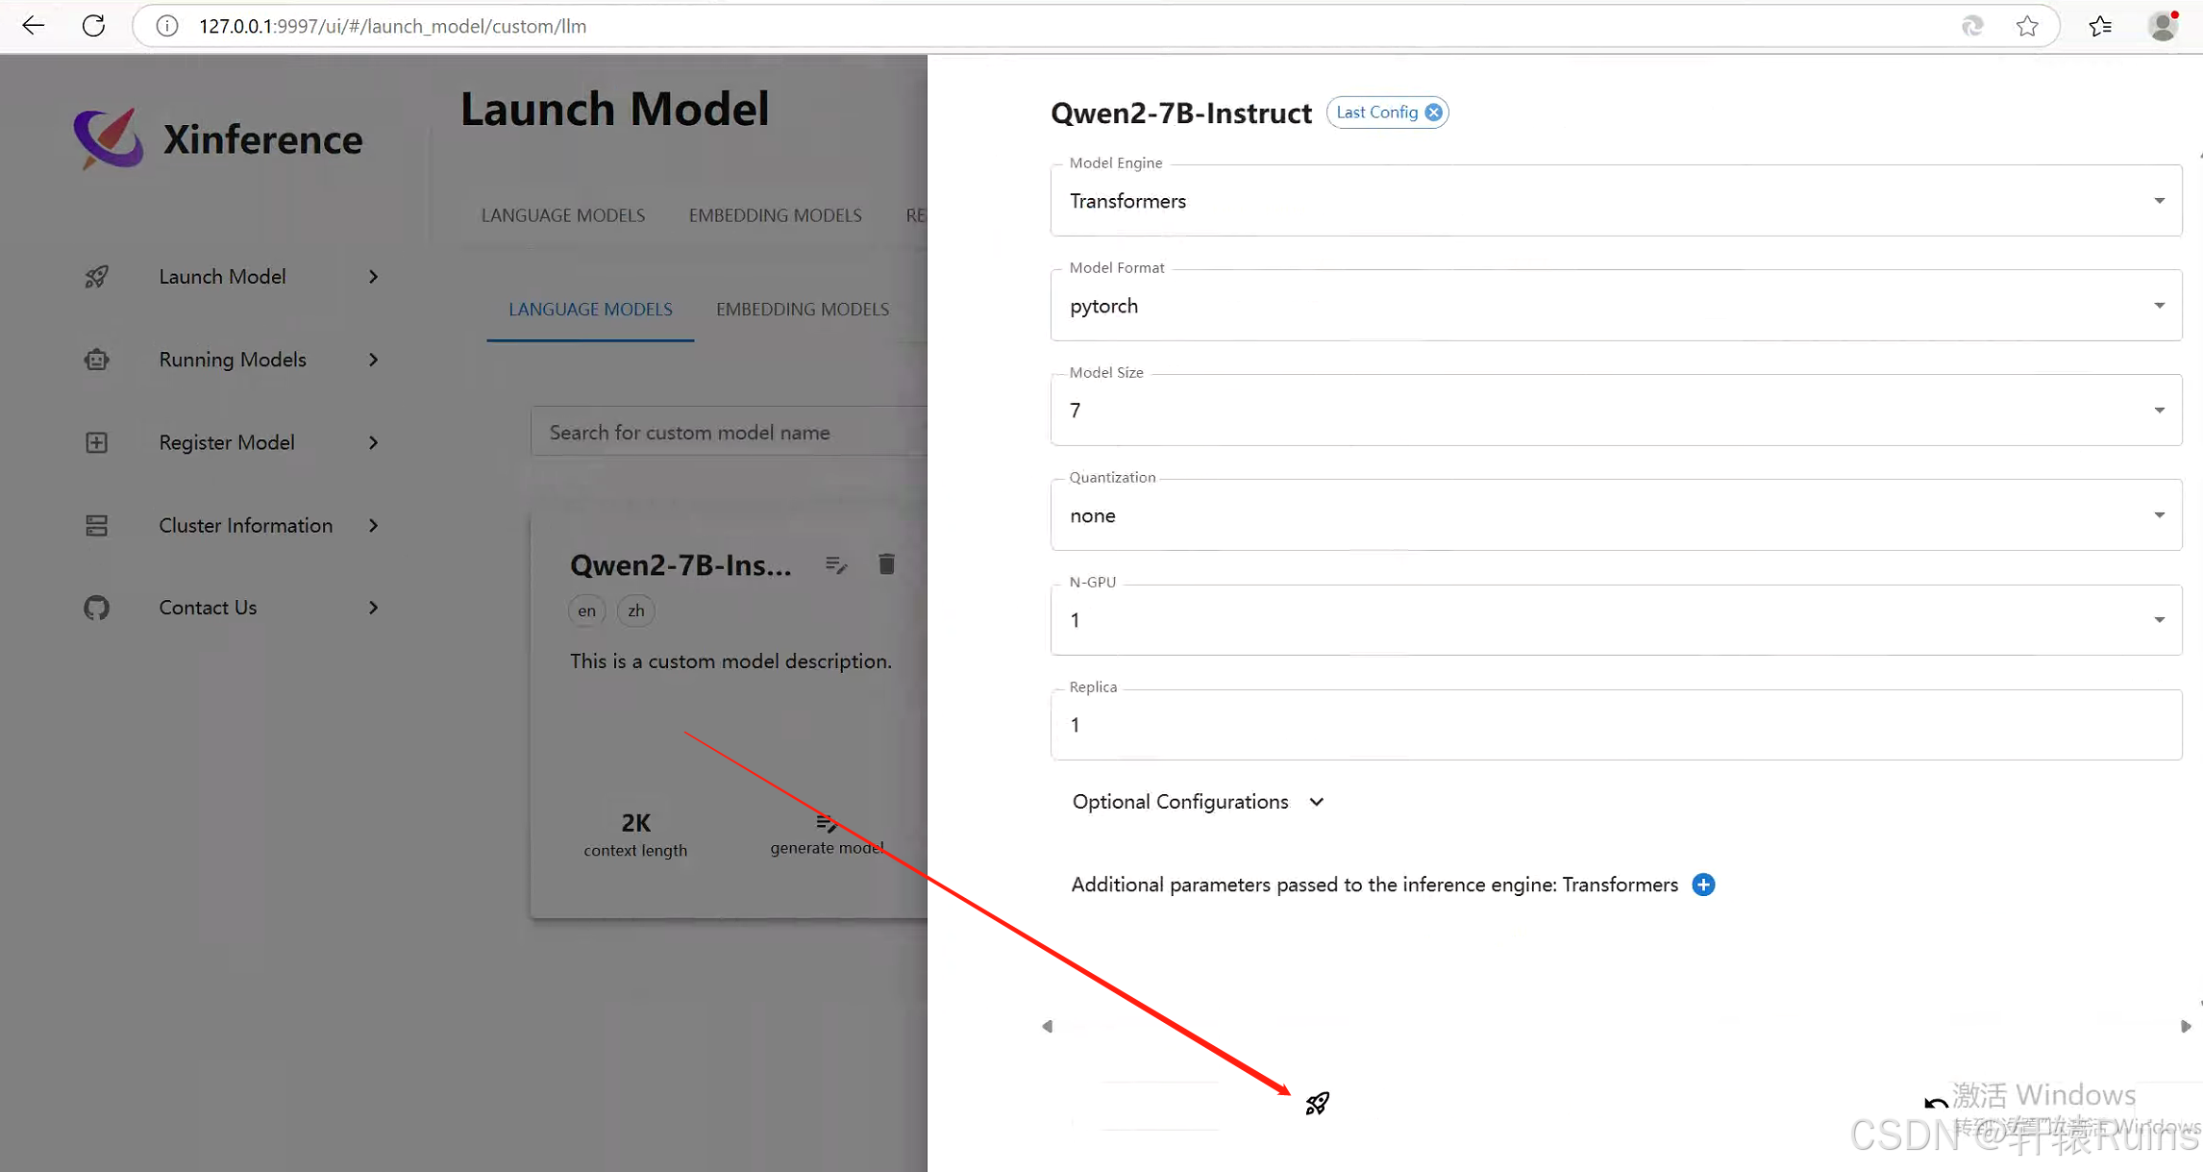Click the Cluster Information server icon
Viewport: 2203px width, 1172px height.
coord(96,525)
